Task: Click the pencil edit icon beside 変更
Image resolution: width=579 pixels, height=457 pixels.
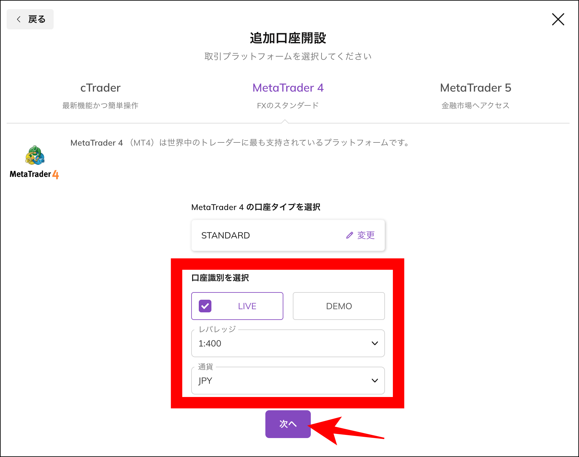Action: tap(349, 235)
